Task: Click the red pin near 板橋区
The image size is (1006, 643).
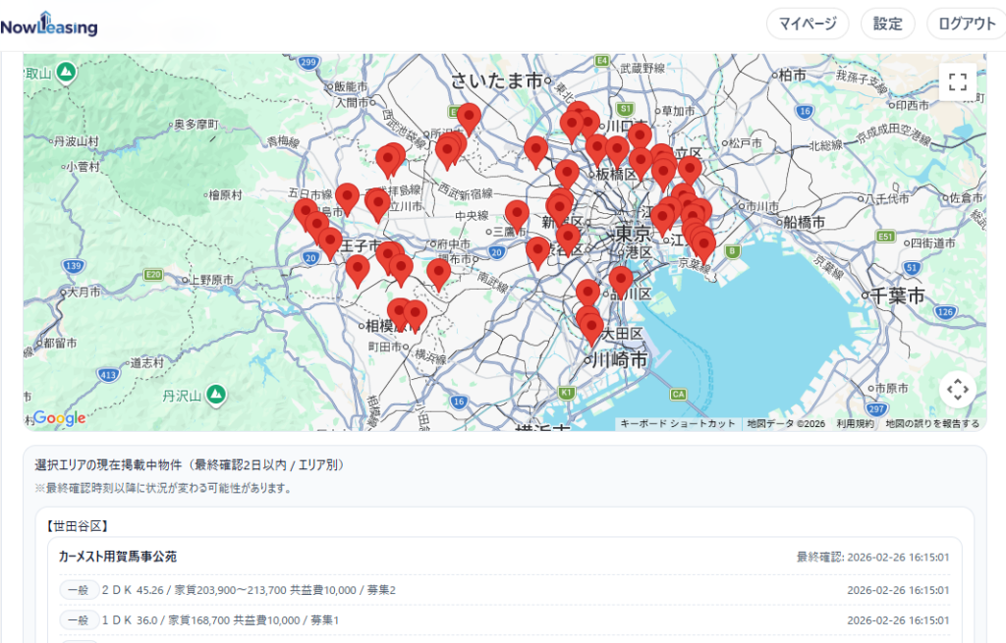Action: (567, 172)
